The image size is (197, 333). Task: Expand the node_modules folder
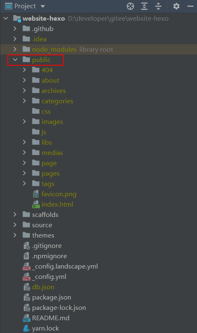(x=15, y=49)
